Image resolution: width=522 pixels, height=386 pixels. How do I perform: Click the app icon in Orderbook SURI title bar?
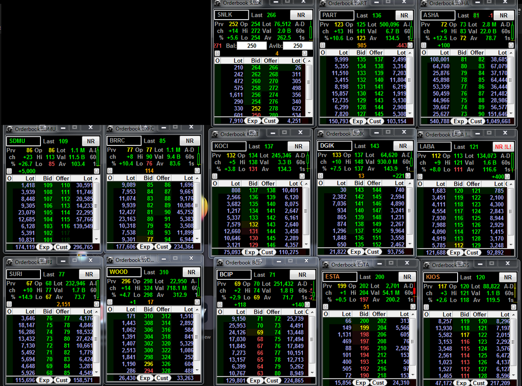[9, 262]
